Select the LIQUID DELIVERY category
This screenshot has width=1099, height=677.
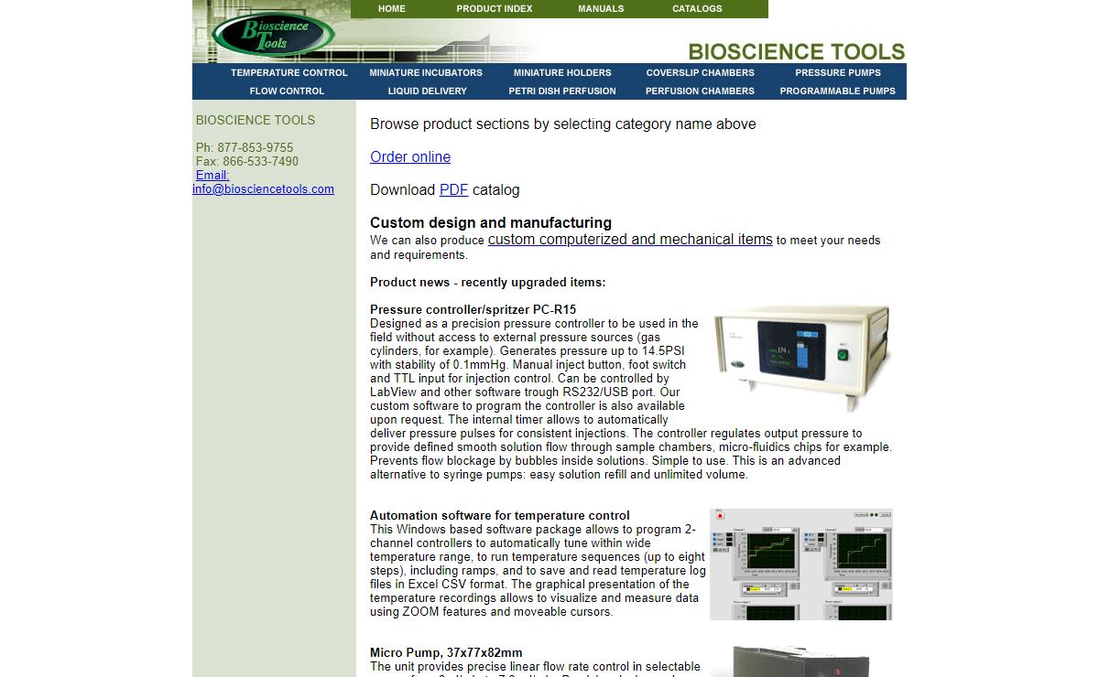[428, 91]
